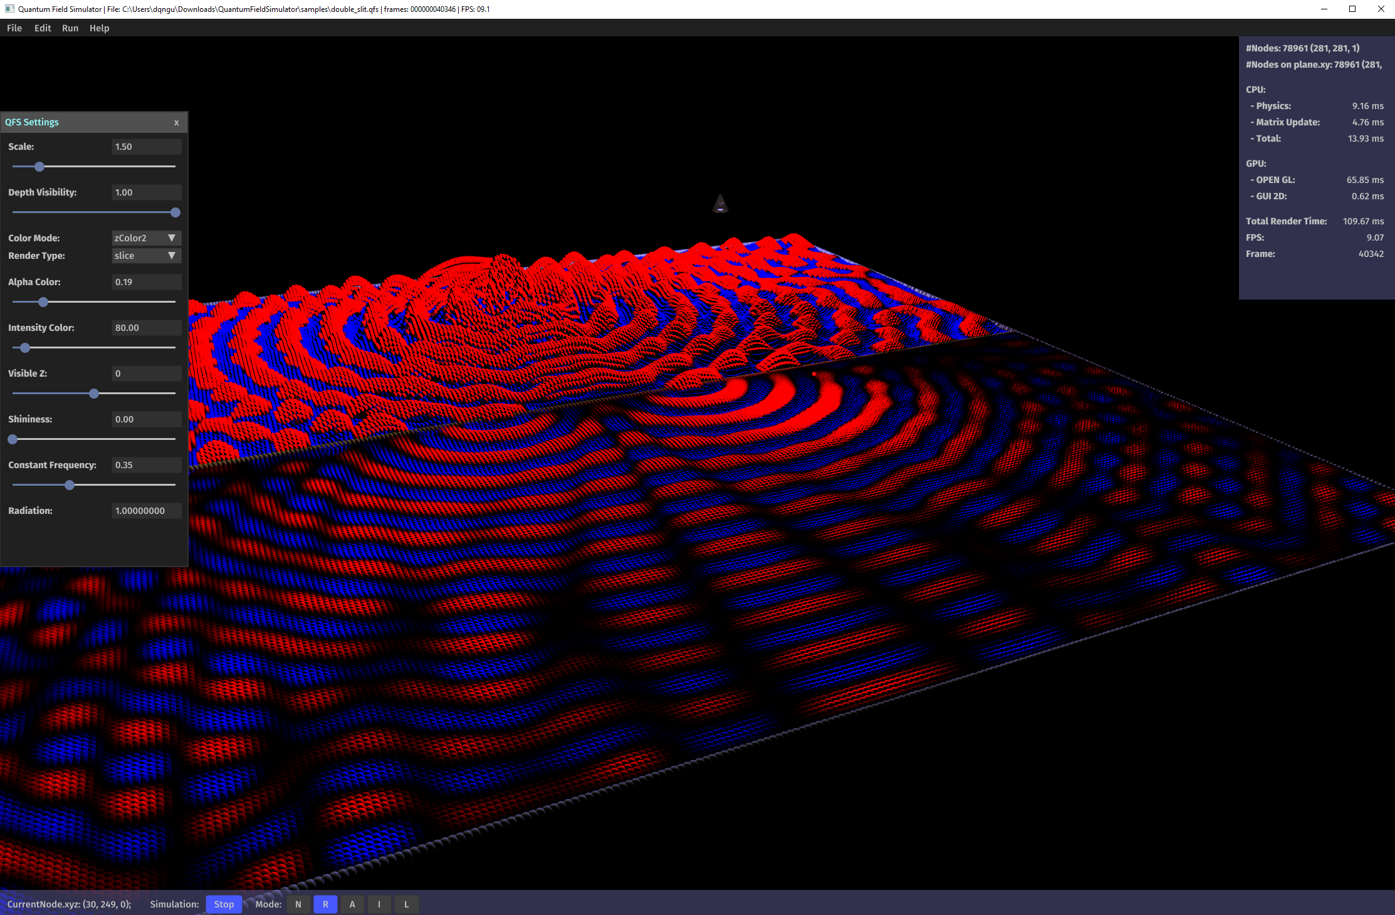Stop the simulation

(224, 904)
